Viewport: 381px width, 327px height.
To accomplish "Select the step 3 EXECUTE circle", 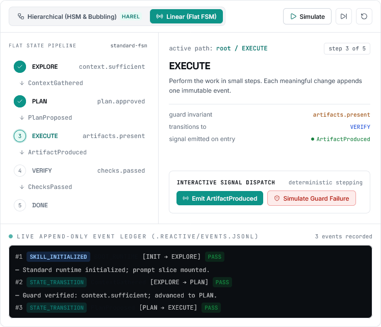I will 20,136.
